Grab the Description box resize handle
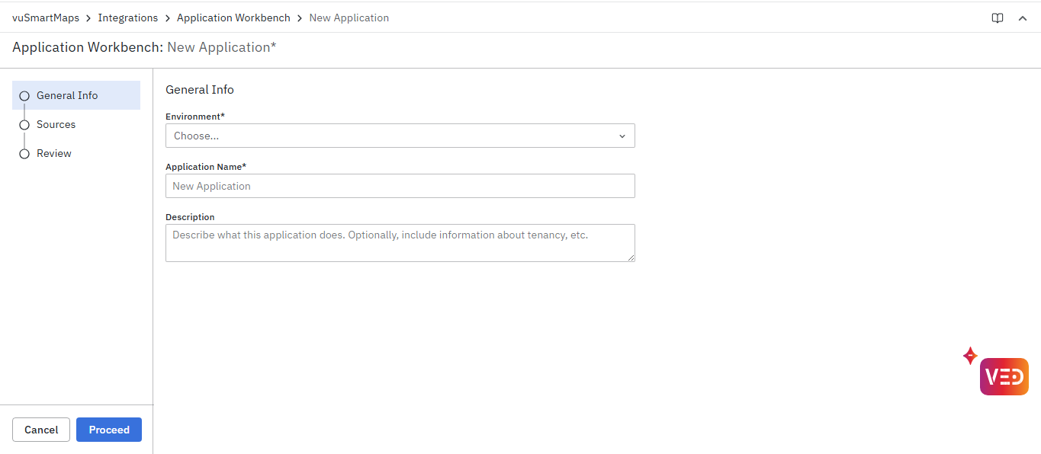Viewport: 1041px width, 454px height. [631, 258]
